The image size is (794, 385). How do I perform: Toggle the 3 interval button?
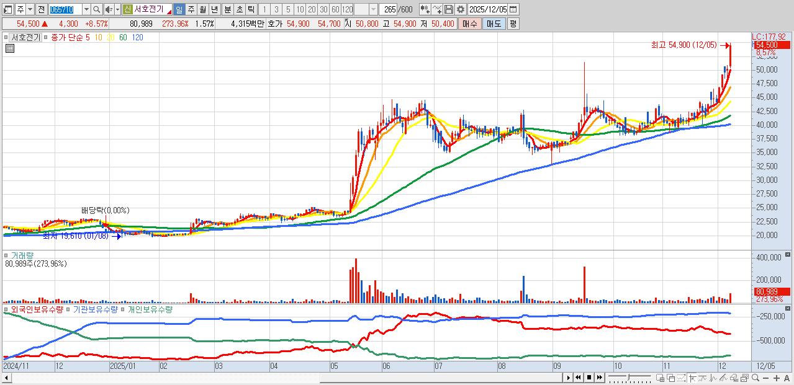(276, 9)
